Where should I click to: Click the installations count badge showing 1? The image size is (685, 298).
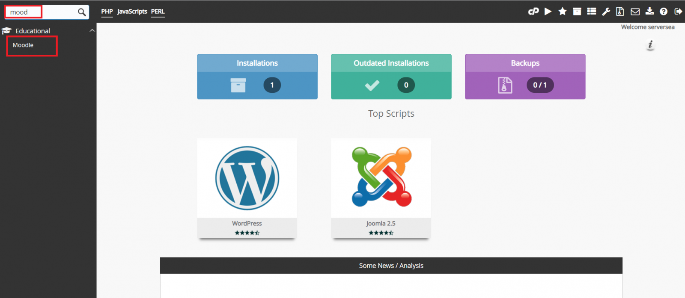point(272,85)
